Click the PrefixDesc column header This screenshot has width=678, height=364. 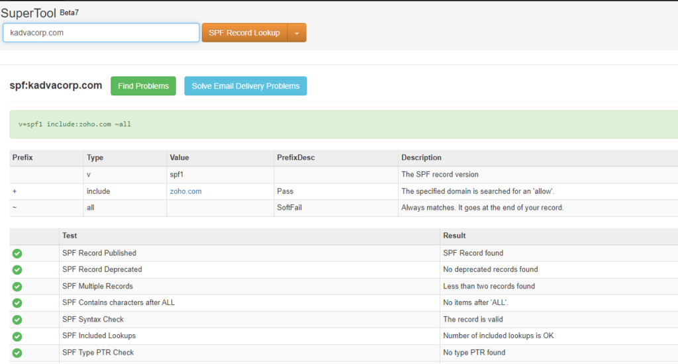pyautogui.click(x=296, y=158)
